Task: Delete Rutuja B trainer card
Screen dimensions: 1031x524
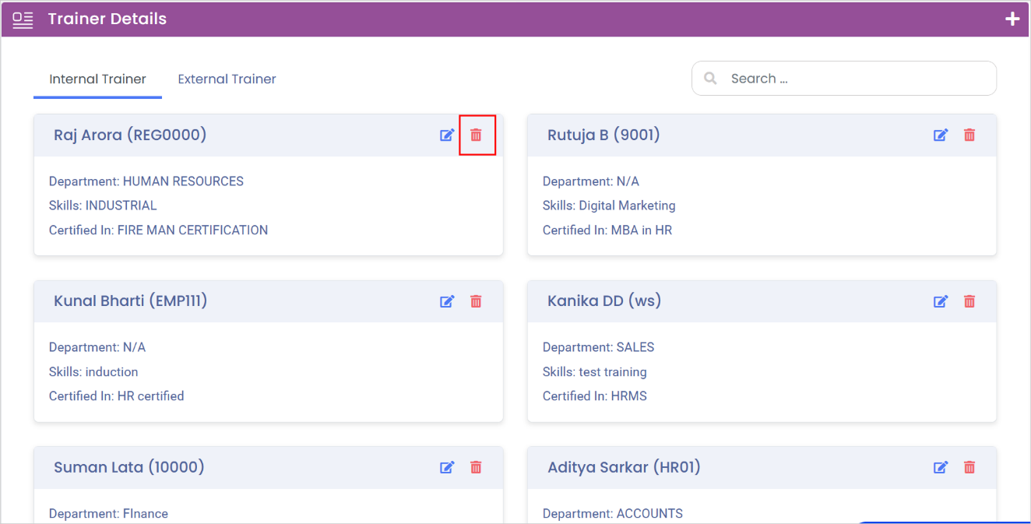Action: click(969, 135)
